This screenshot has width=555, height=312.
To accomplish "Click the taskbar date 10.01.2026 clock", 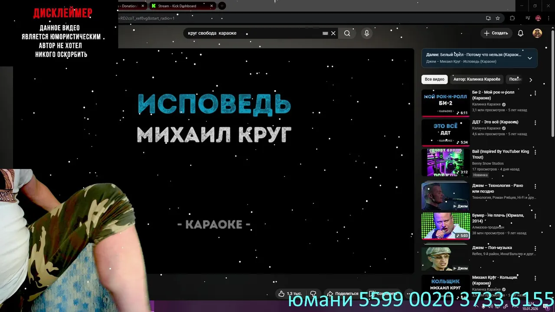I will [530, 306].
